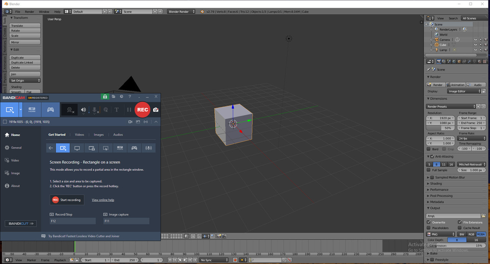Expand Camera item in outliner

(431, 40)
